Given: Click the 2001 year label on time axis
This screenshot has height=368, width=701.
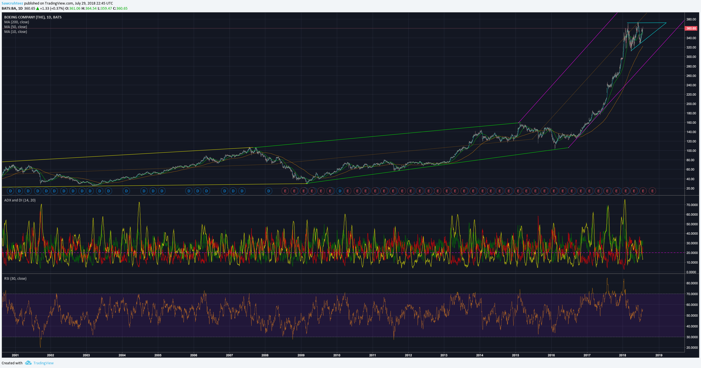Looking at the screenshot, I should [15, 355].
